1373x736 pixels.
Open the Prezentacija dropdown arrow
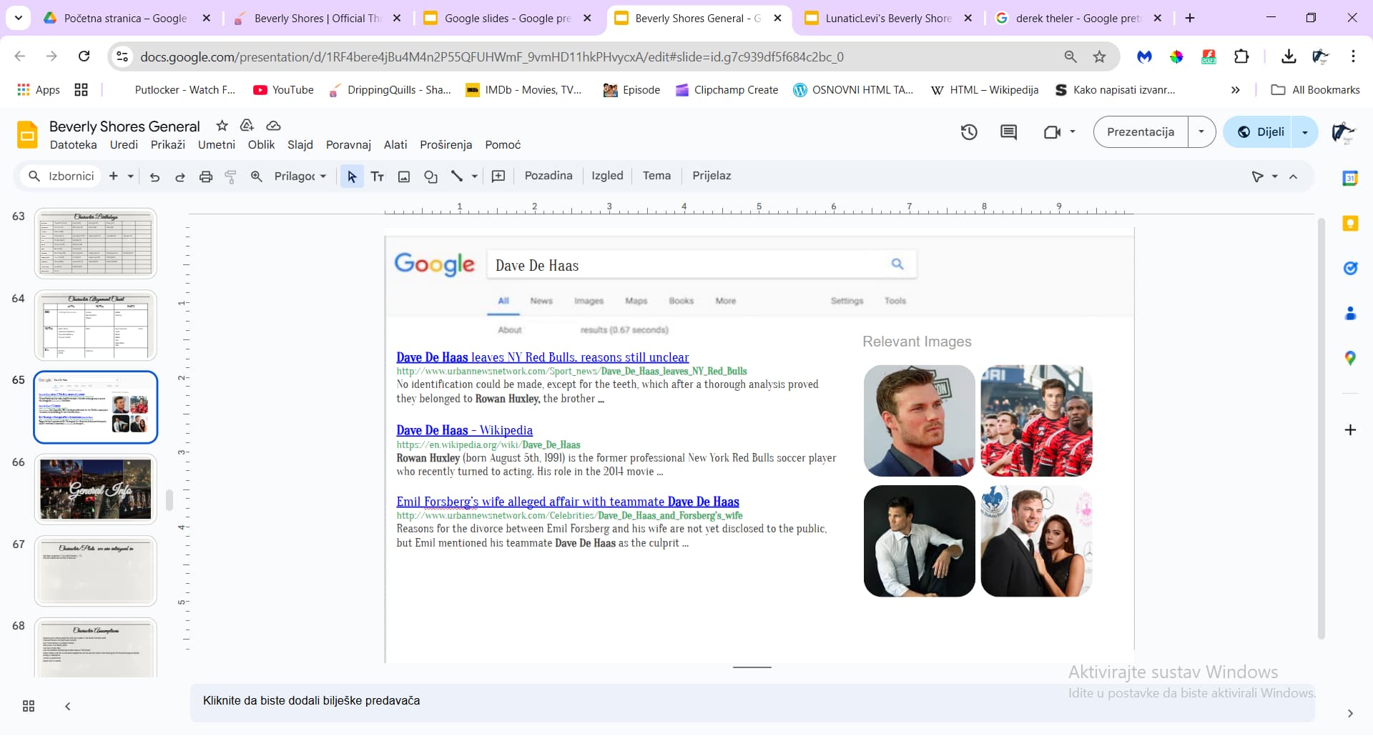[1201, 132]
